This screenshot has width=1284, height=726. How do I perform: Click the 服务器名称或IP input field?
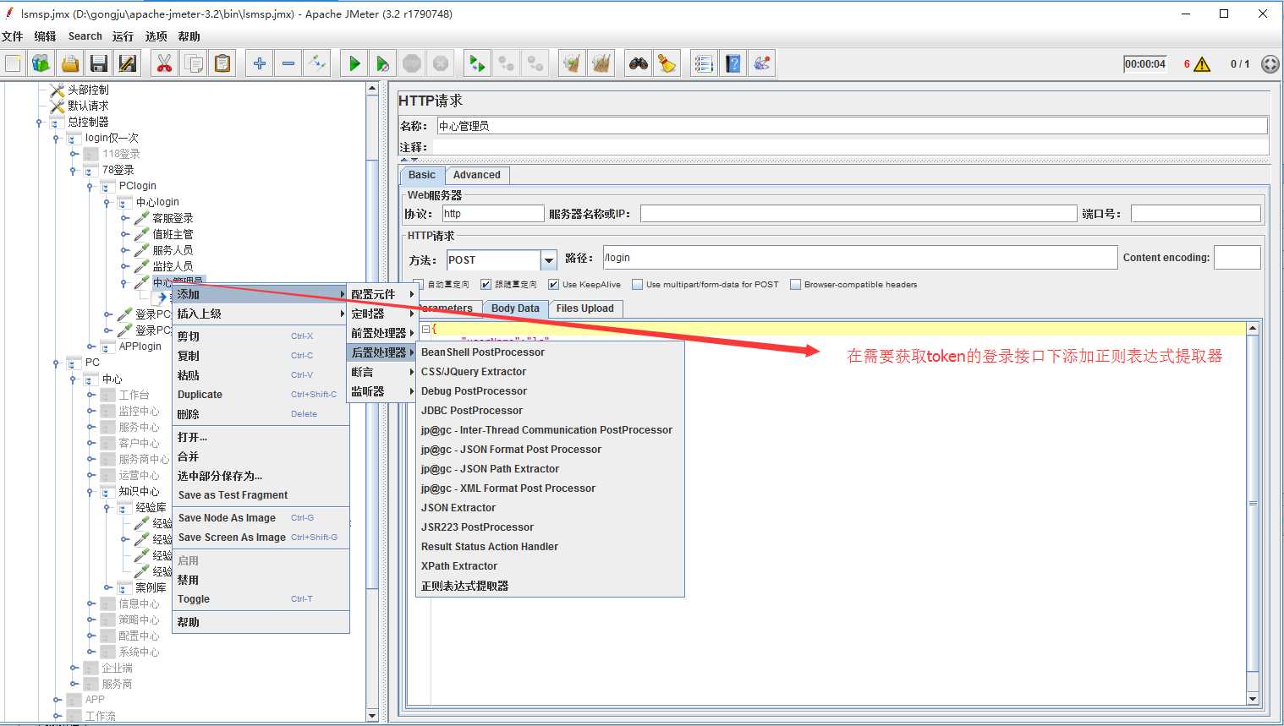859,214
